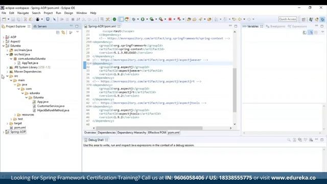
Task: Select pom.xml file under Edureka project
Action: 18,127
